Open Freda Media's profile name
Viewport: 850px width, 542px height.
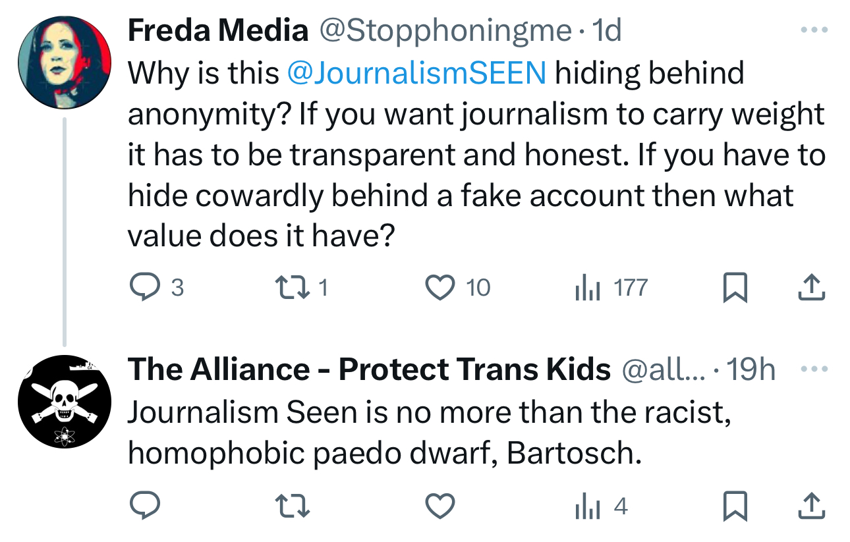point(217,31)
